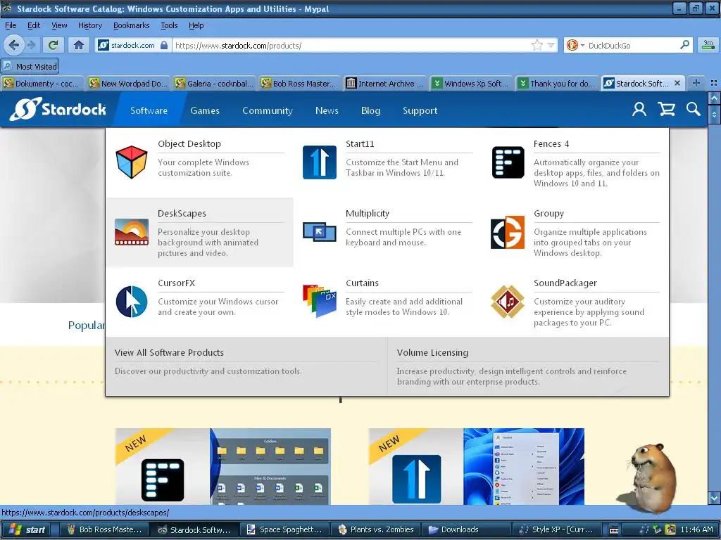
Task: Click the browser home button
Action: (79, 45)
